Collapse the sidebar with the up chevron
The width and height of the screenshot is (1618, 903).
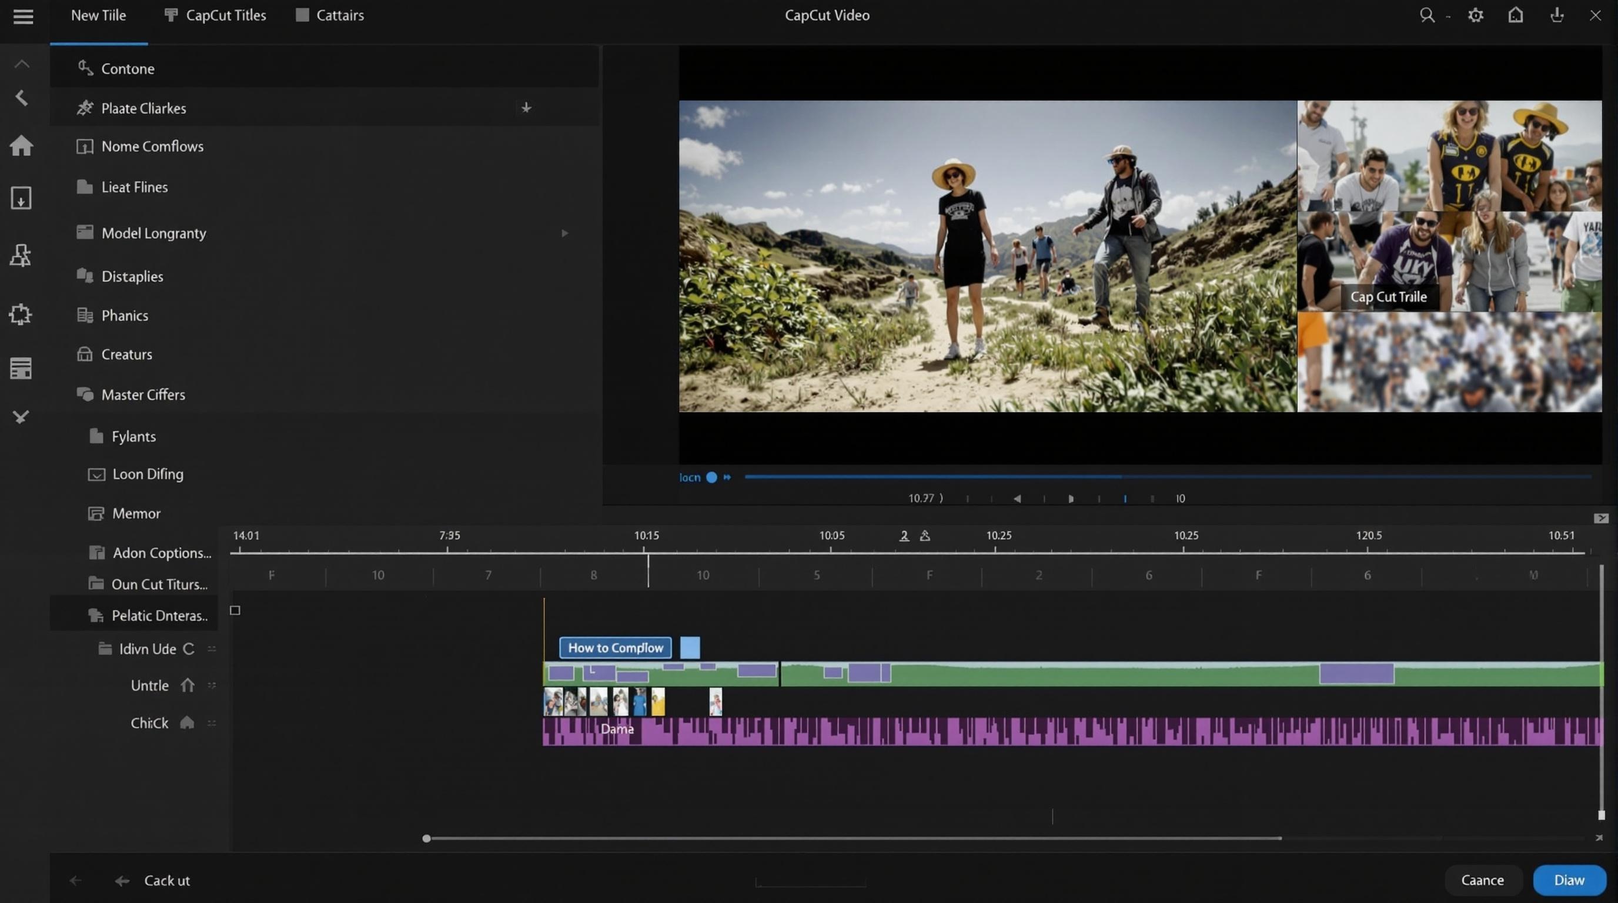21,63
